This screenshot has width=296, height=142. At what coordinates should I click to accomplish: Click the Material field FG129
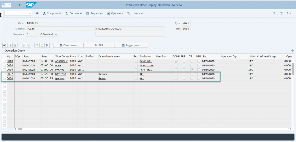(x=60, y=29)
